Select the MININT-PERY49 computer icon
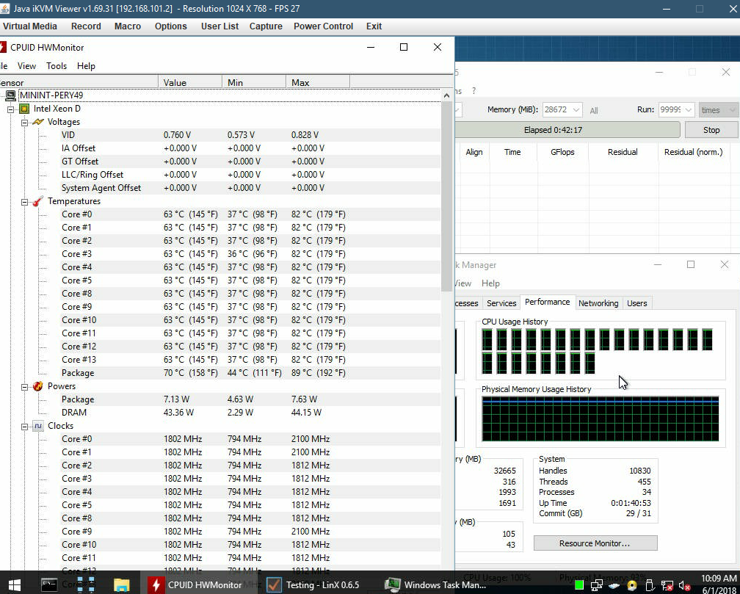740x594 pixels. coord(10,95)
